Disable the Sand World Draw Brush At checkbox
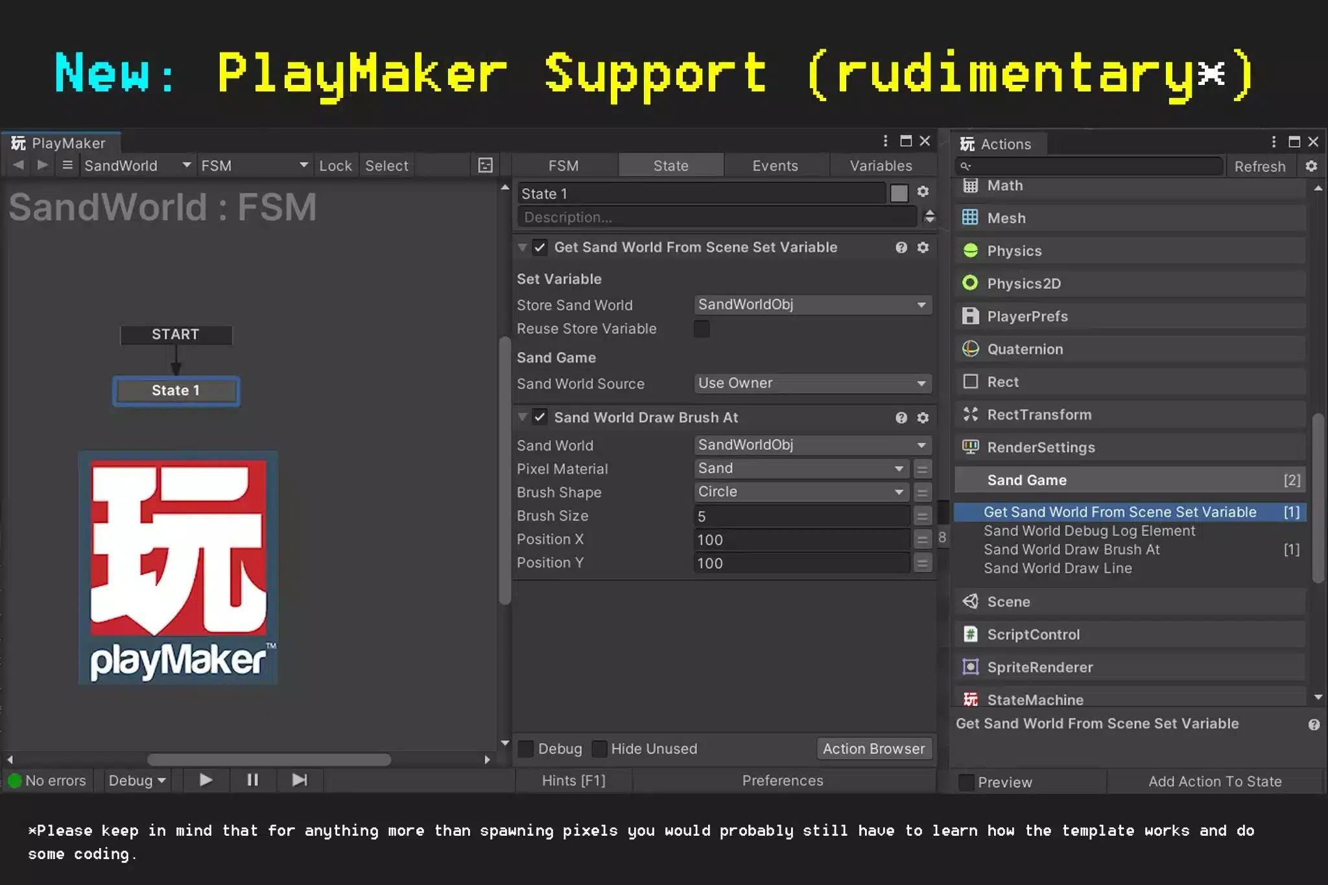The height and width of the screenshot is (885, 1328). click(539, 418)
